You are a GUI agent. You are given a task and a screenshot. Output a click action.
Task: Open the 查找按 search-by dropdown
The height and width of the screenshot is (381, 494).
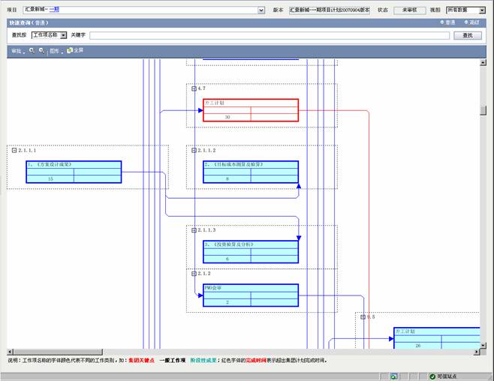(x=63, y=35)
